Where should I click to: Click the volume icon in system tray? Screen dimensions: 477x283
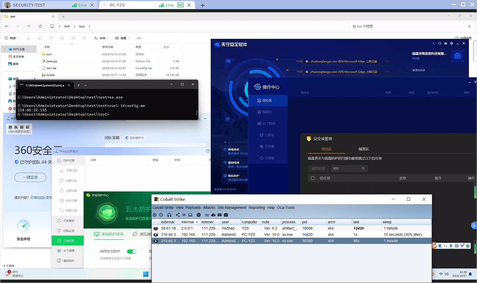447,274
